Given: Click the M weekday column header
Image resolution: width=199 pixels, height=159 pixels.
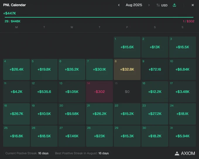Looking at the screenshot, I should pyautogui.click(x=16, y=27).
